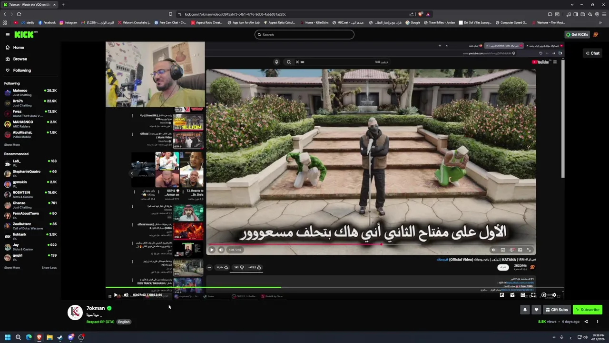Open ZeeButterz Warzone channel

tap(30, 226)
